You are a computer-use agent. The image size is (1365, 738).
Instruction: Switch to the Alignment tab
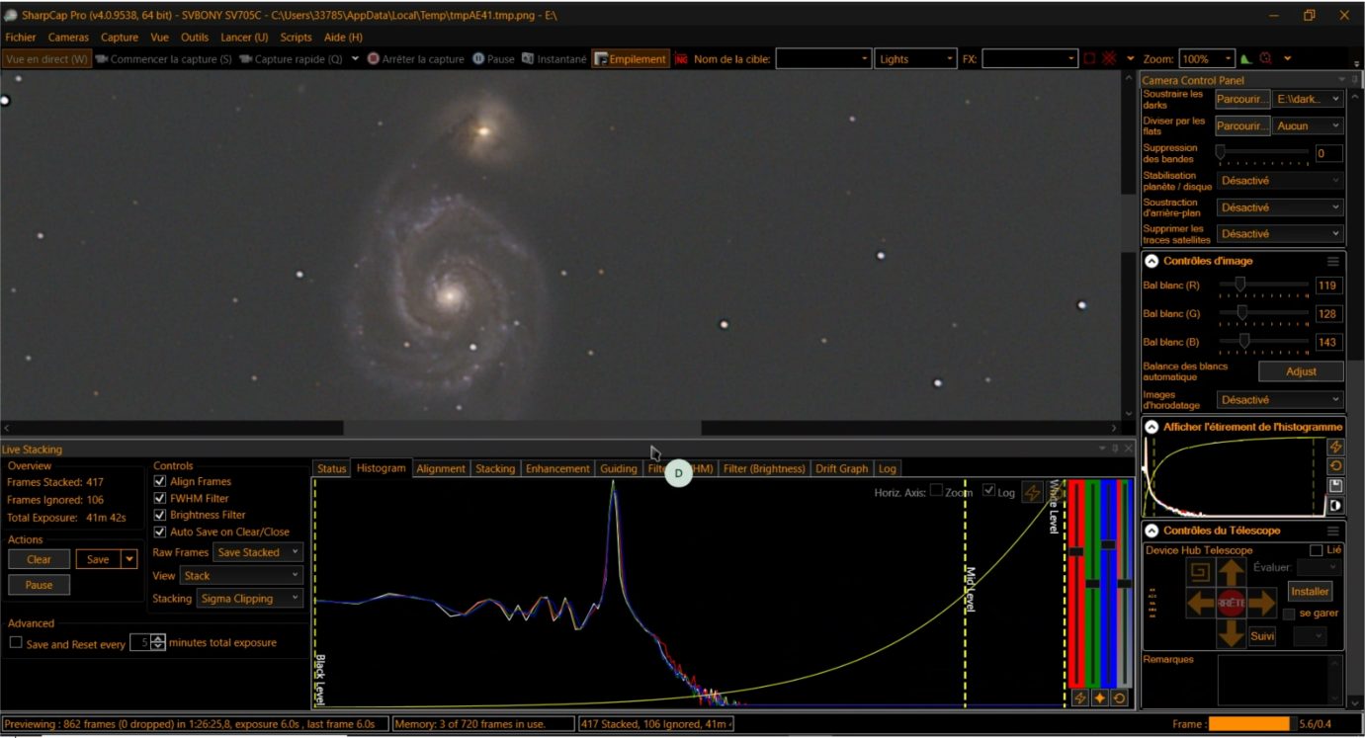pos(441,468)
